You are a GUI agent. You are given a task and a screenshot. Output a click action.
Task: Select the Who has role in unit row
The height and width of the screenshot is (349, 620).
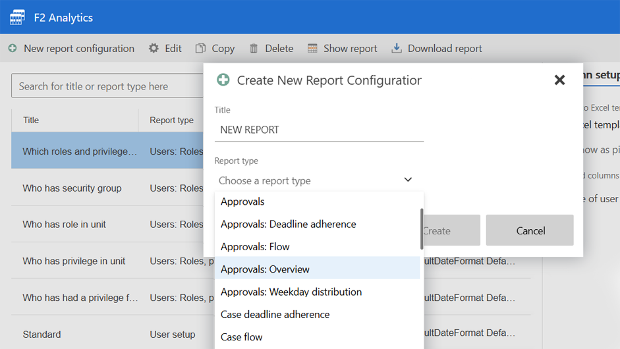pos(107,224)
